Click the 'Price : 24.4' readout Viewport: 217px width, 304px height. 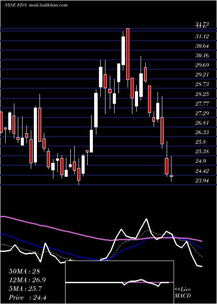click(27, 297)
